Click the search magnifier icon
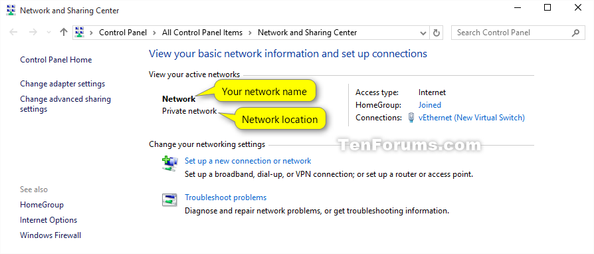 [x=575, y=33]
